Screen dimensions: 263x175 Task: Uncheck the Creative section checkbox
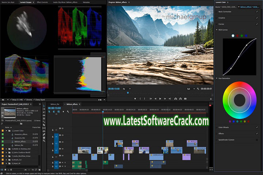(x=257, y=18)
